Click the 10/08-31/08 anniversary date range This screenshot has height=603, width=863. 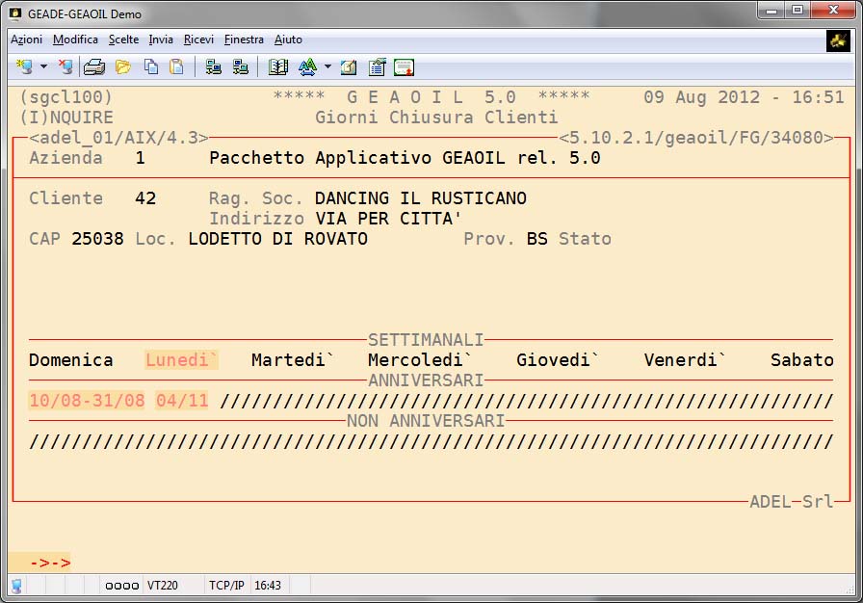[87, 401]
